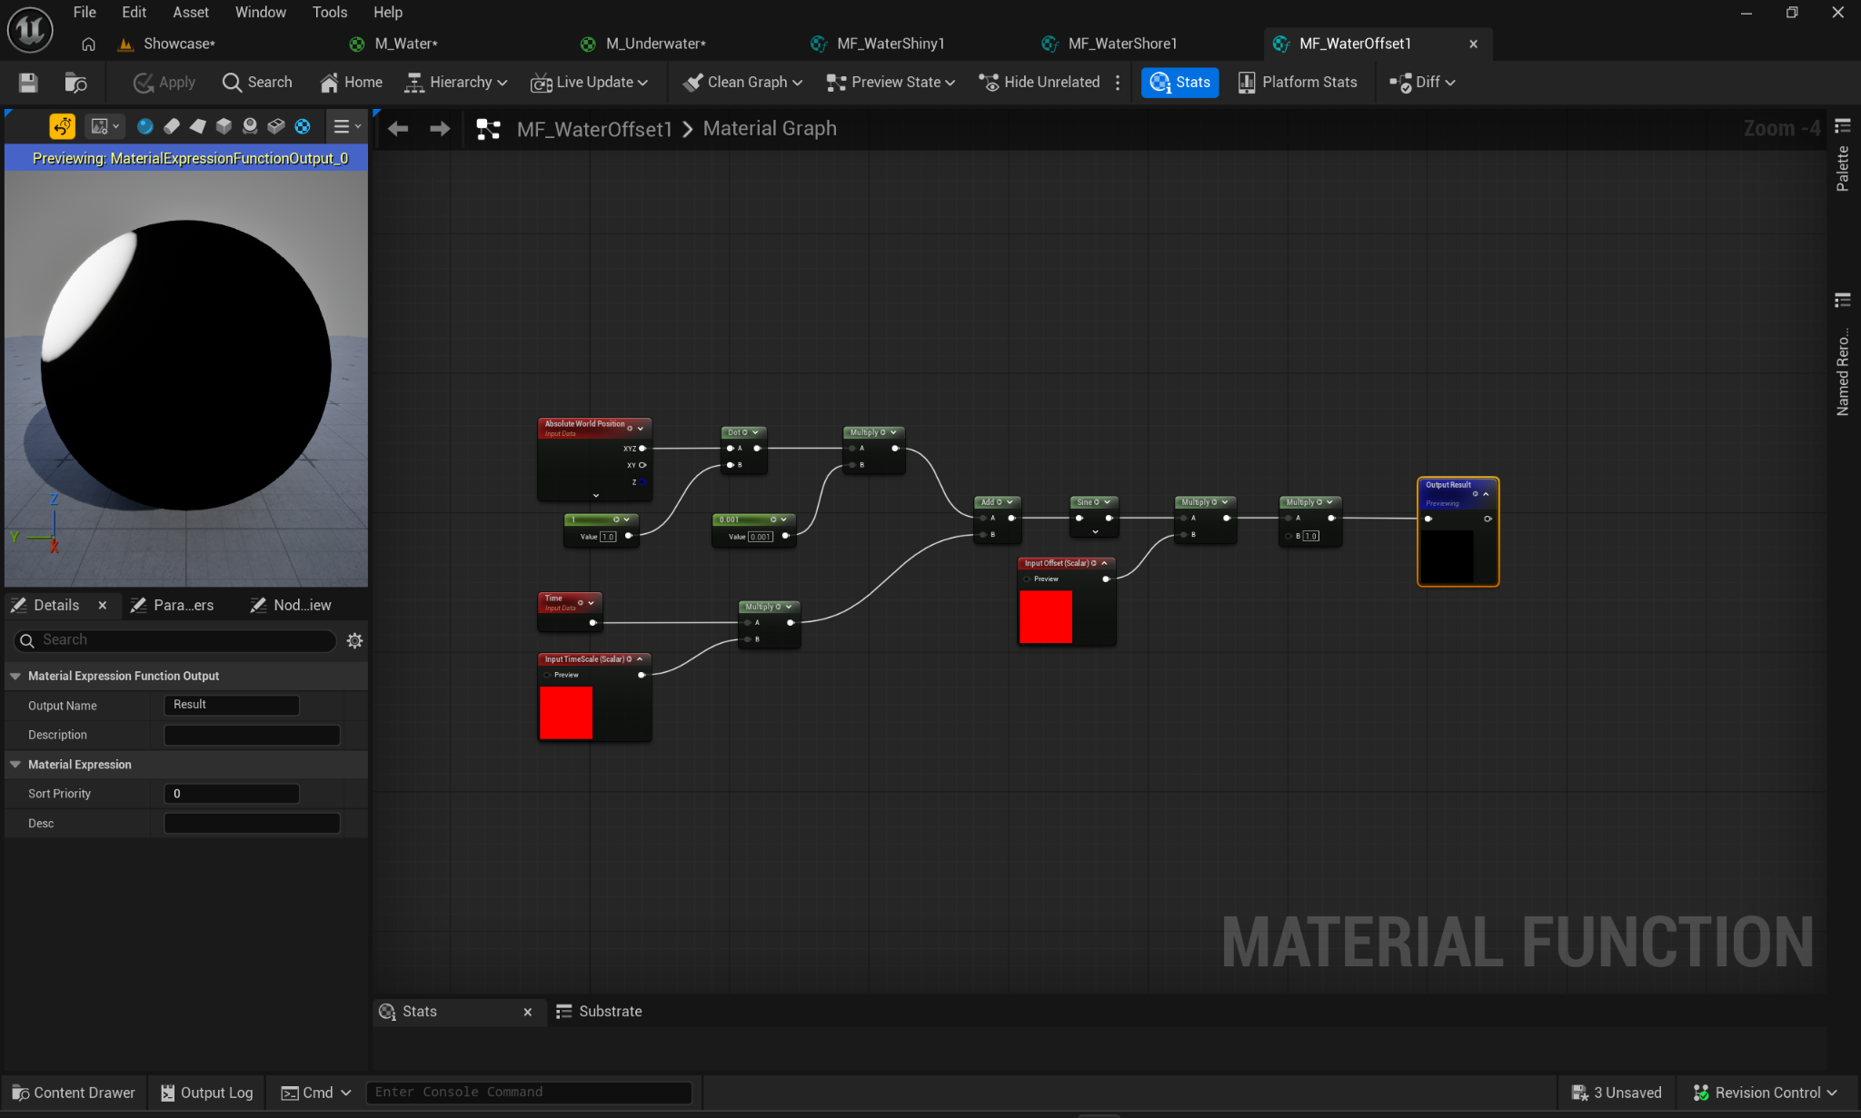Open Revision Control menu
The width and height of the screenshot is (1861, 1118).
1766,1093
